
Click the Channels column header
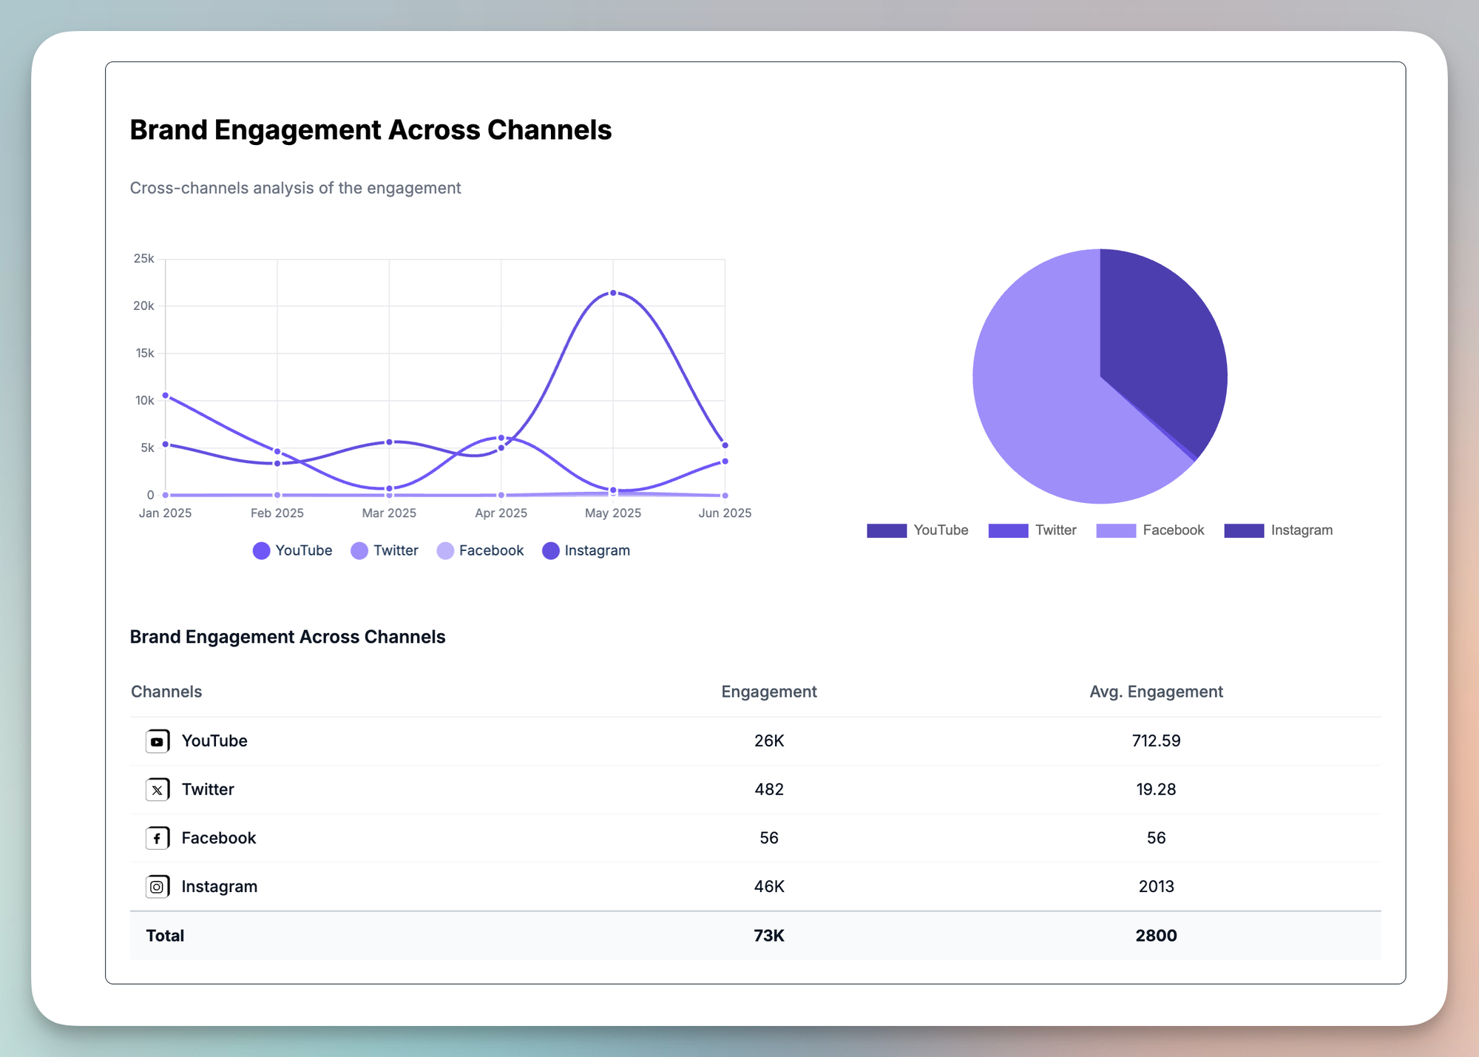coord(166,692)
